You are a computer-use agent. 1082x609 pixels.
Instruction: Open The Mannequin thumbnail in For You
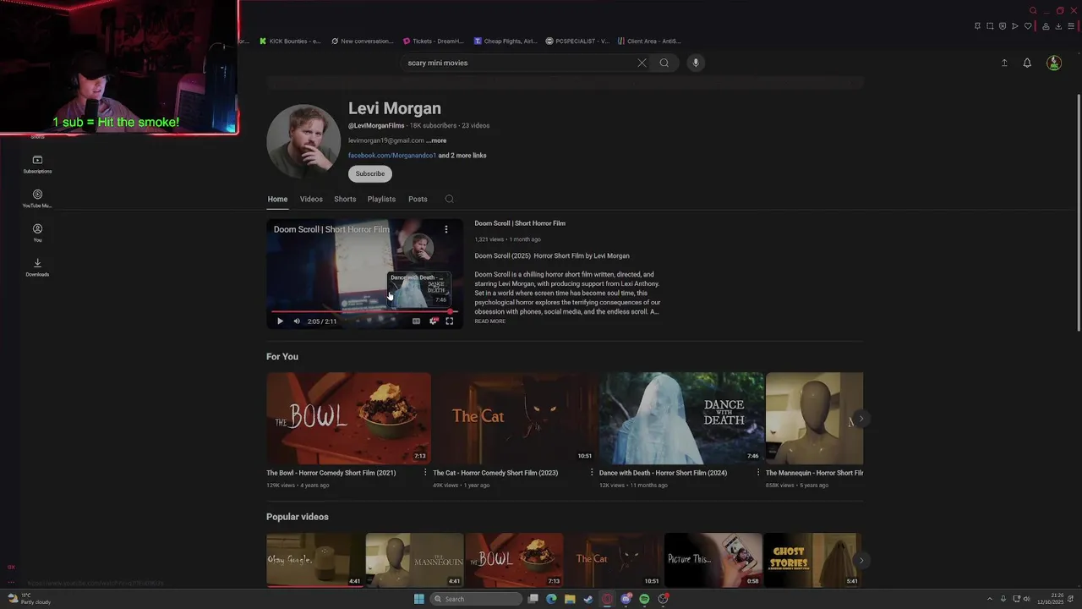pos(814,418)
